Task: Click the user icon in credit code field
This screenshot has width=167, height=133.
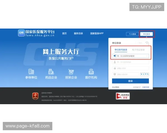Action: (115, 62)
